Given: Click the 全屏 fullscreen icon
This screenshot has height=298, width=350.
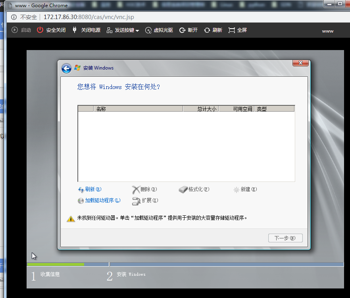Looking at the screenshot, I should coord(232,30).
